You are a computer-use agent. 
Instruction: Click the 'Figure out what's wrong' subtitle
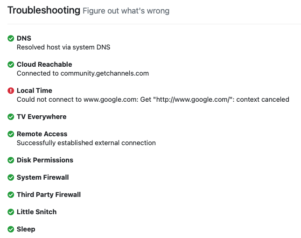pyautogui.click(x=126, y=11)
